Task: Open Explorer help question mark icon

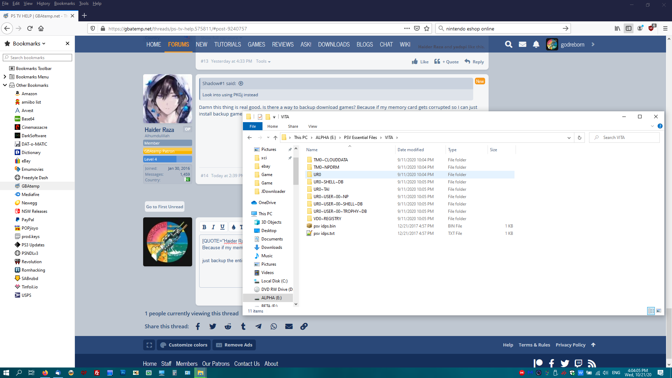Action: (x=660, y=126)
